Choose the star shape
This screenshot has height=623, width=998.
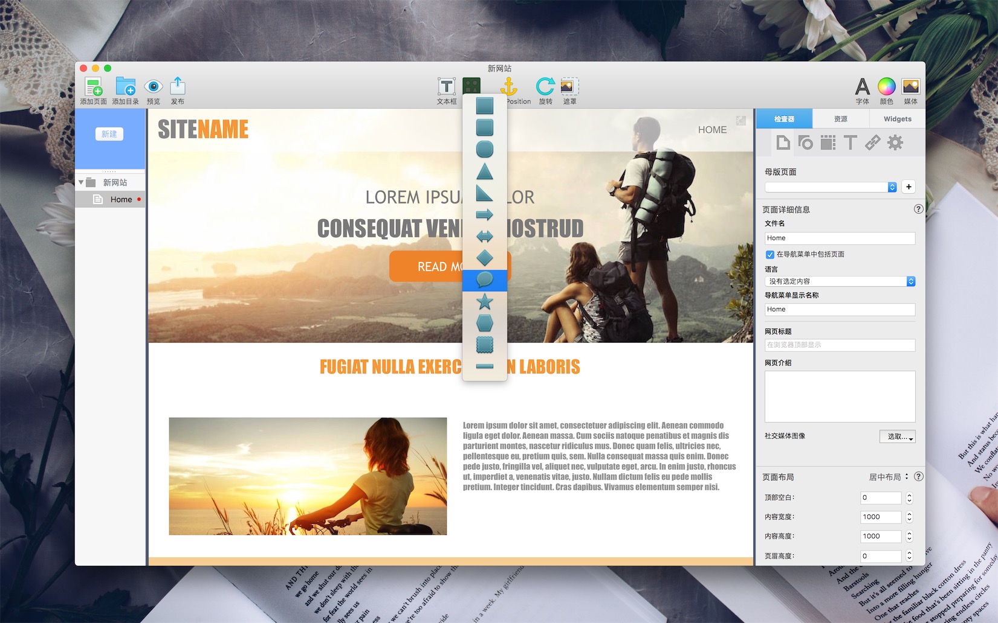click(x=485, y=302)
